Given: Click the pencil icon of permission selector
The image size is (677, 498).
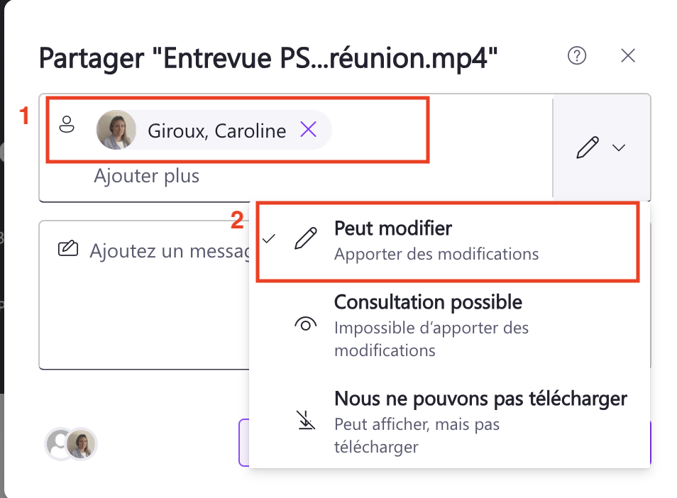Looking at the screenshot, I should [587, 148].
